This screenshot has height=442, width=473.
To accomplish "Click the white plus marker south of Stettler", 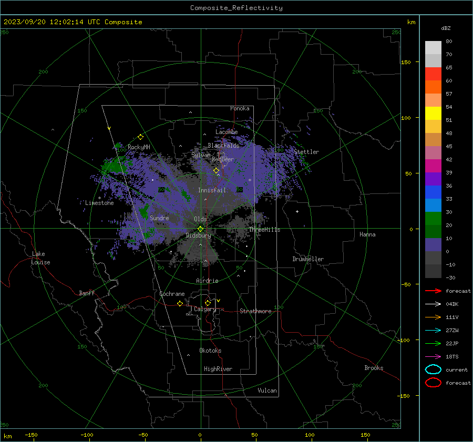I will coord(297,211).
